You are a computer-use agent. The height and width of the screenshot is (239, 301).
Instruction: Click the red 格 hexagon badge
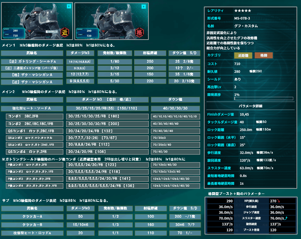tap(139, 32)
